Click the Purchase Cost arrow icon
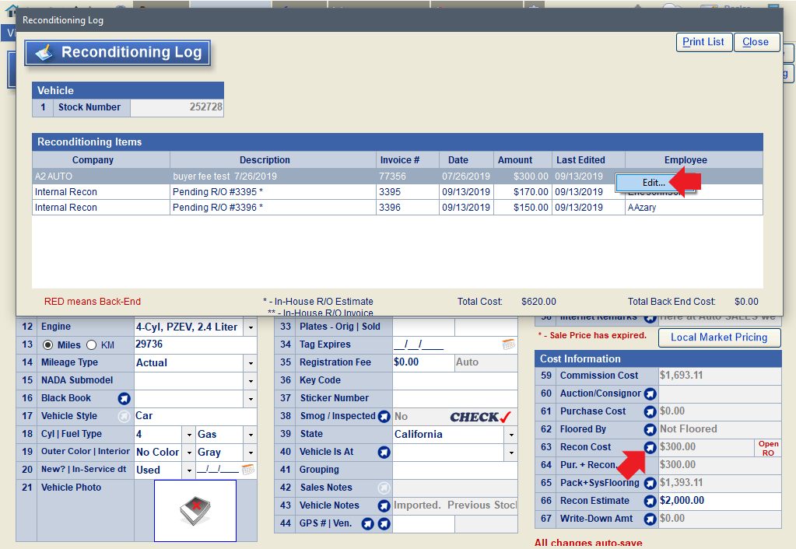Viewport: 796px width, 549px height. click(x=650, y=411)
